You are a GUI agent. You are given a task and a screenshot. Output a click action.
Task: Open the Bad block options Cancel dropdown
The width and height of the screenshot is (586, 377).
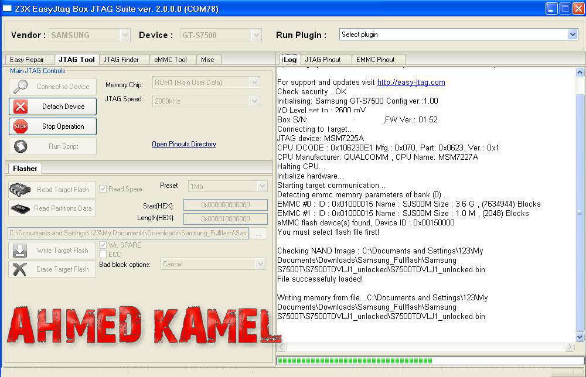point(261,264)
